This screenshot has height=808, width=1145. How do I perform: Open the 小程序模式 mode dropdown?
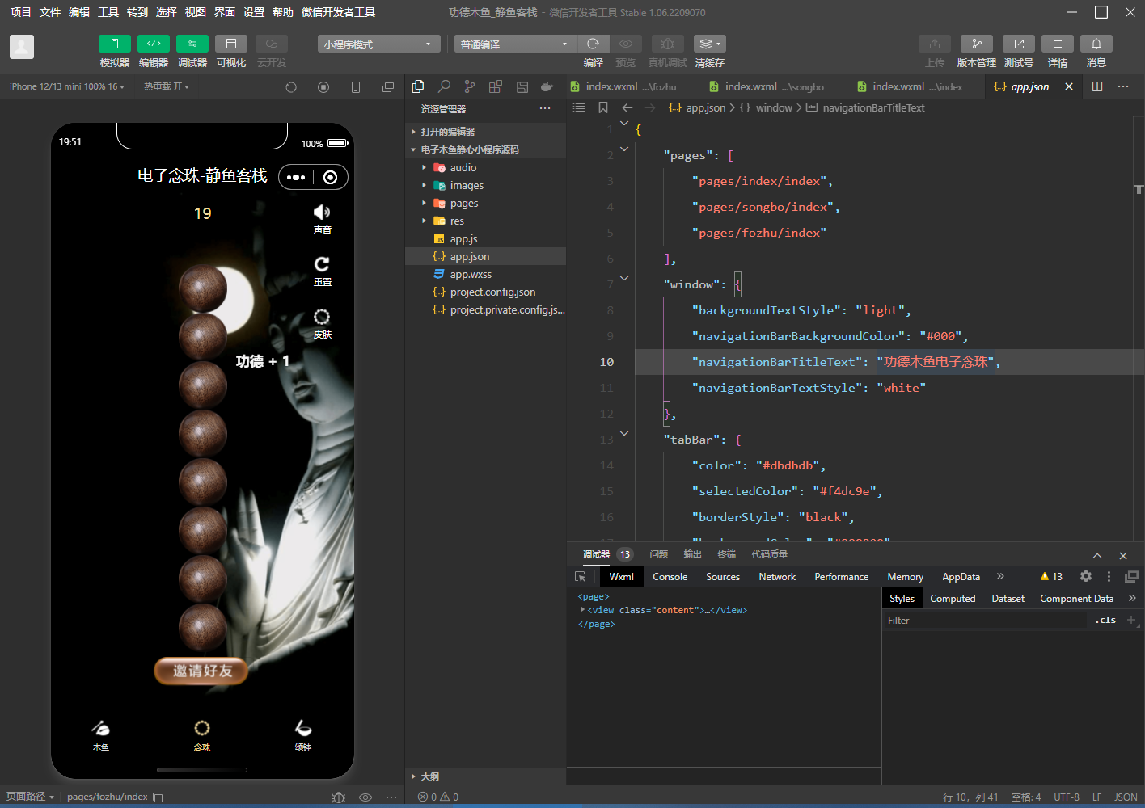point(378,44)
